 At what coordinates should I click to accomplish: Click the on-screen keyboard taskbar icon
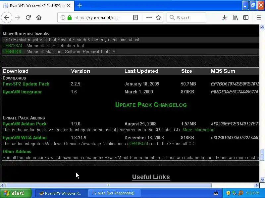pyautogui.click(x=216, y=193)
